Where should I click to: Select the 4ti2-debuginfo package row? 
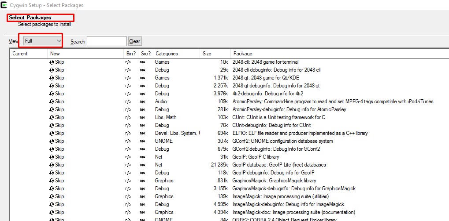coord(267,94)
